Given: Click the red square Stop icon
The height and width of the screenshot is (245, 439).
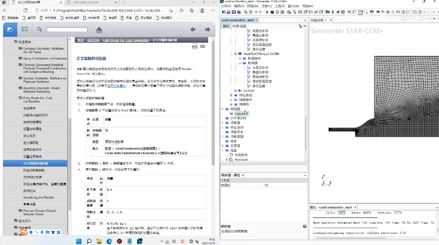Looking at the screenshot, I should click(x=342, y=12).
